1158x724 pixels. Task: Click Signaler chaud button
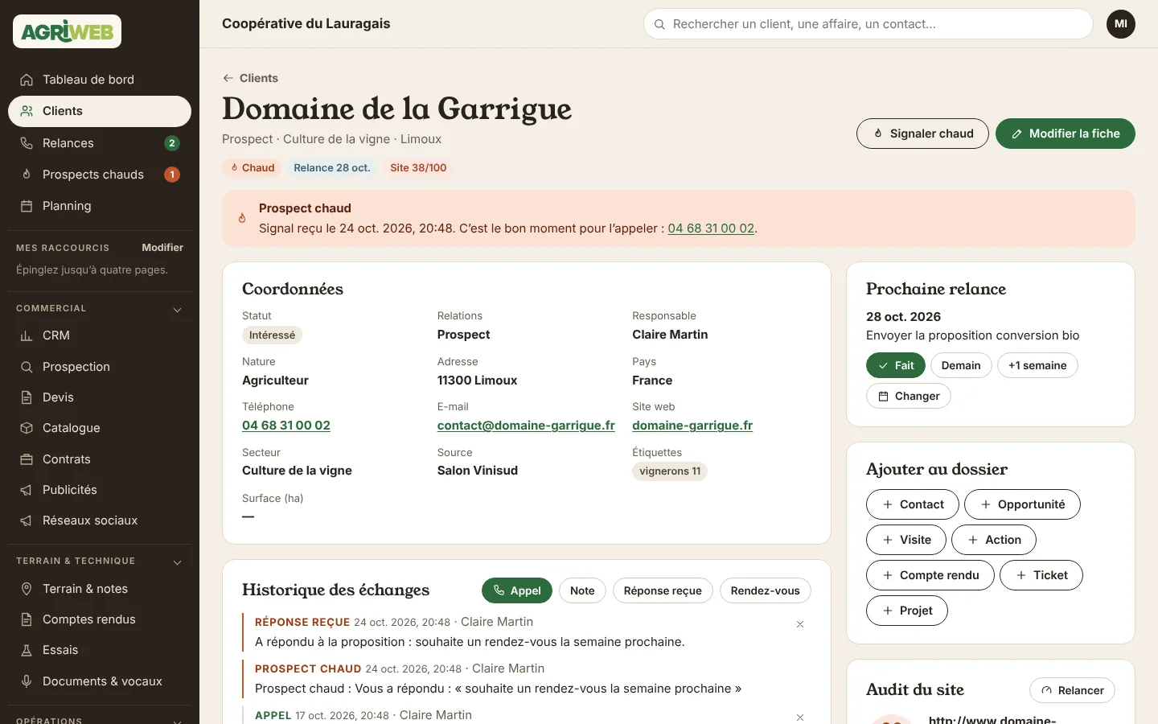(923, 134)
